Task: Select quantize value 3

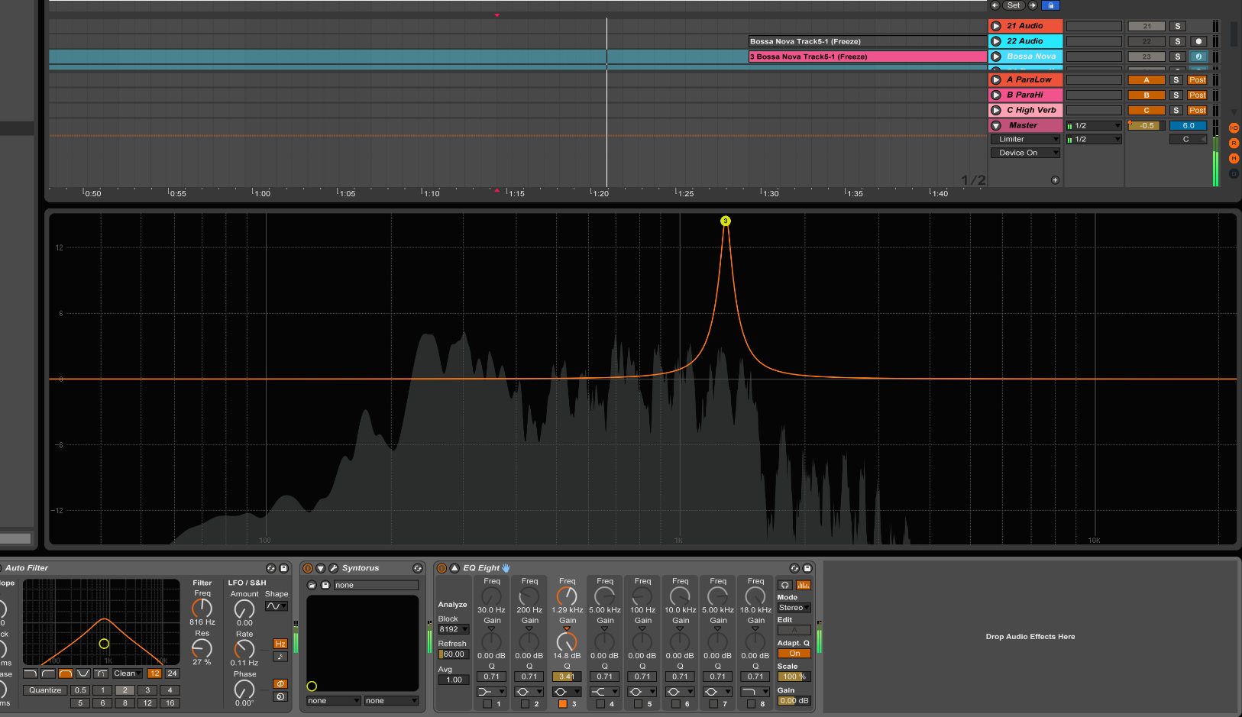Action: [147, 690]
